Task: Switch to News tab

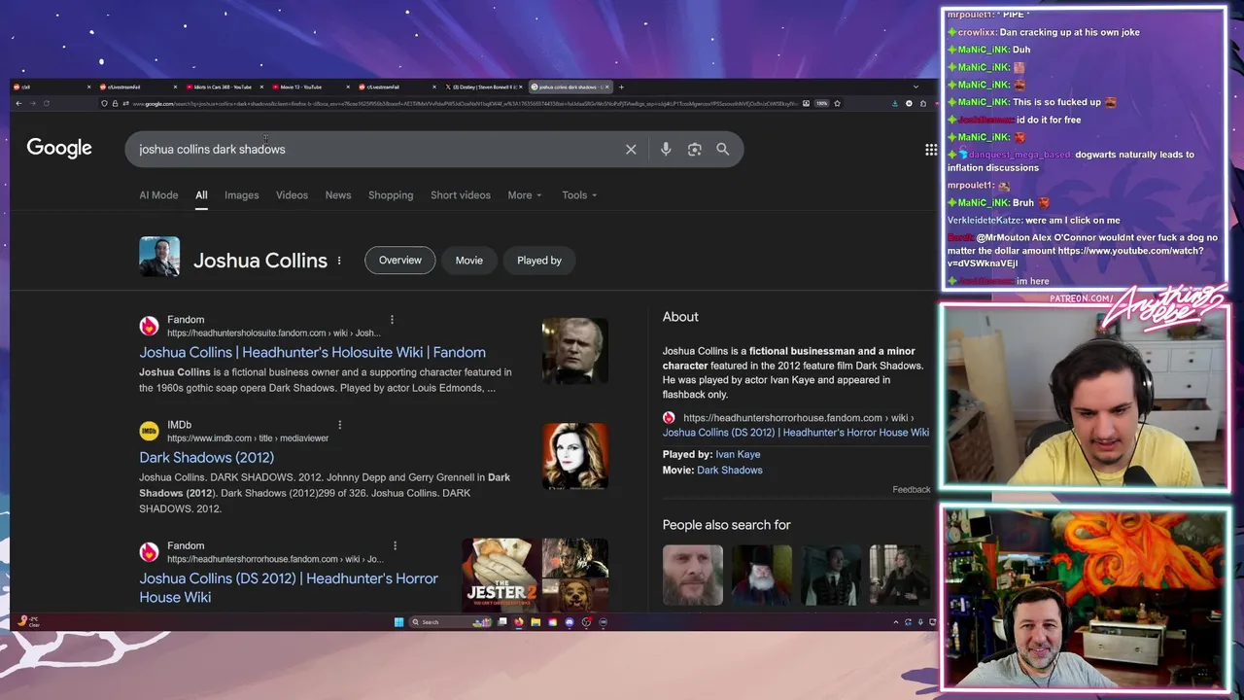Action: [338, 195]
